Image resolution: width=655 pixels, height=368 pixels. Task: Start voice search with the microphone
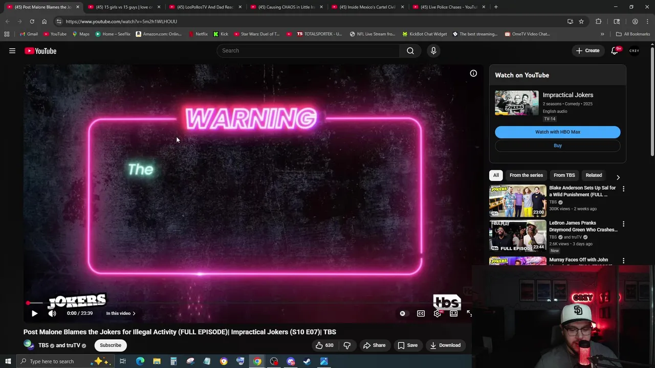click(x=433, y=51)
